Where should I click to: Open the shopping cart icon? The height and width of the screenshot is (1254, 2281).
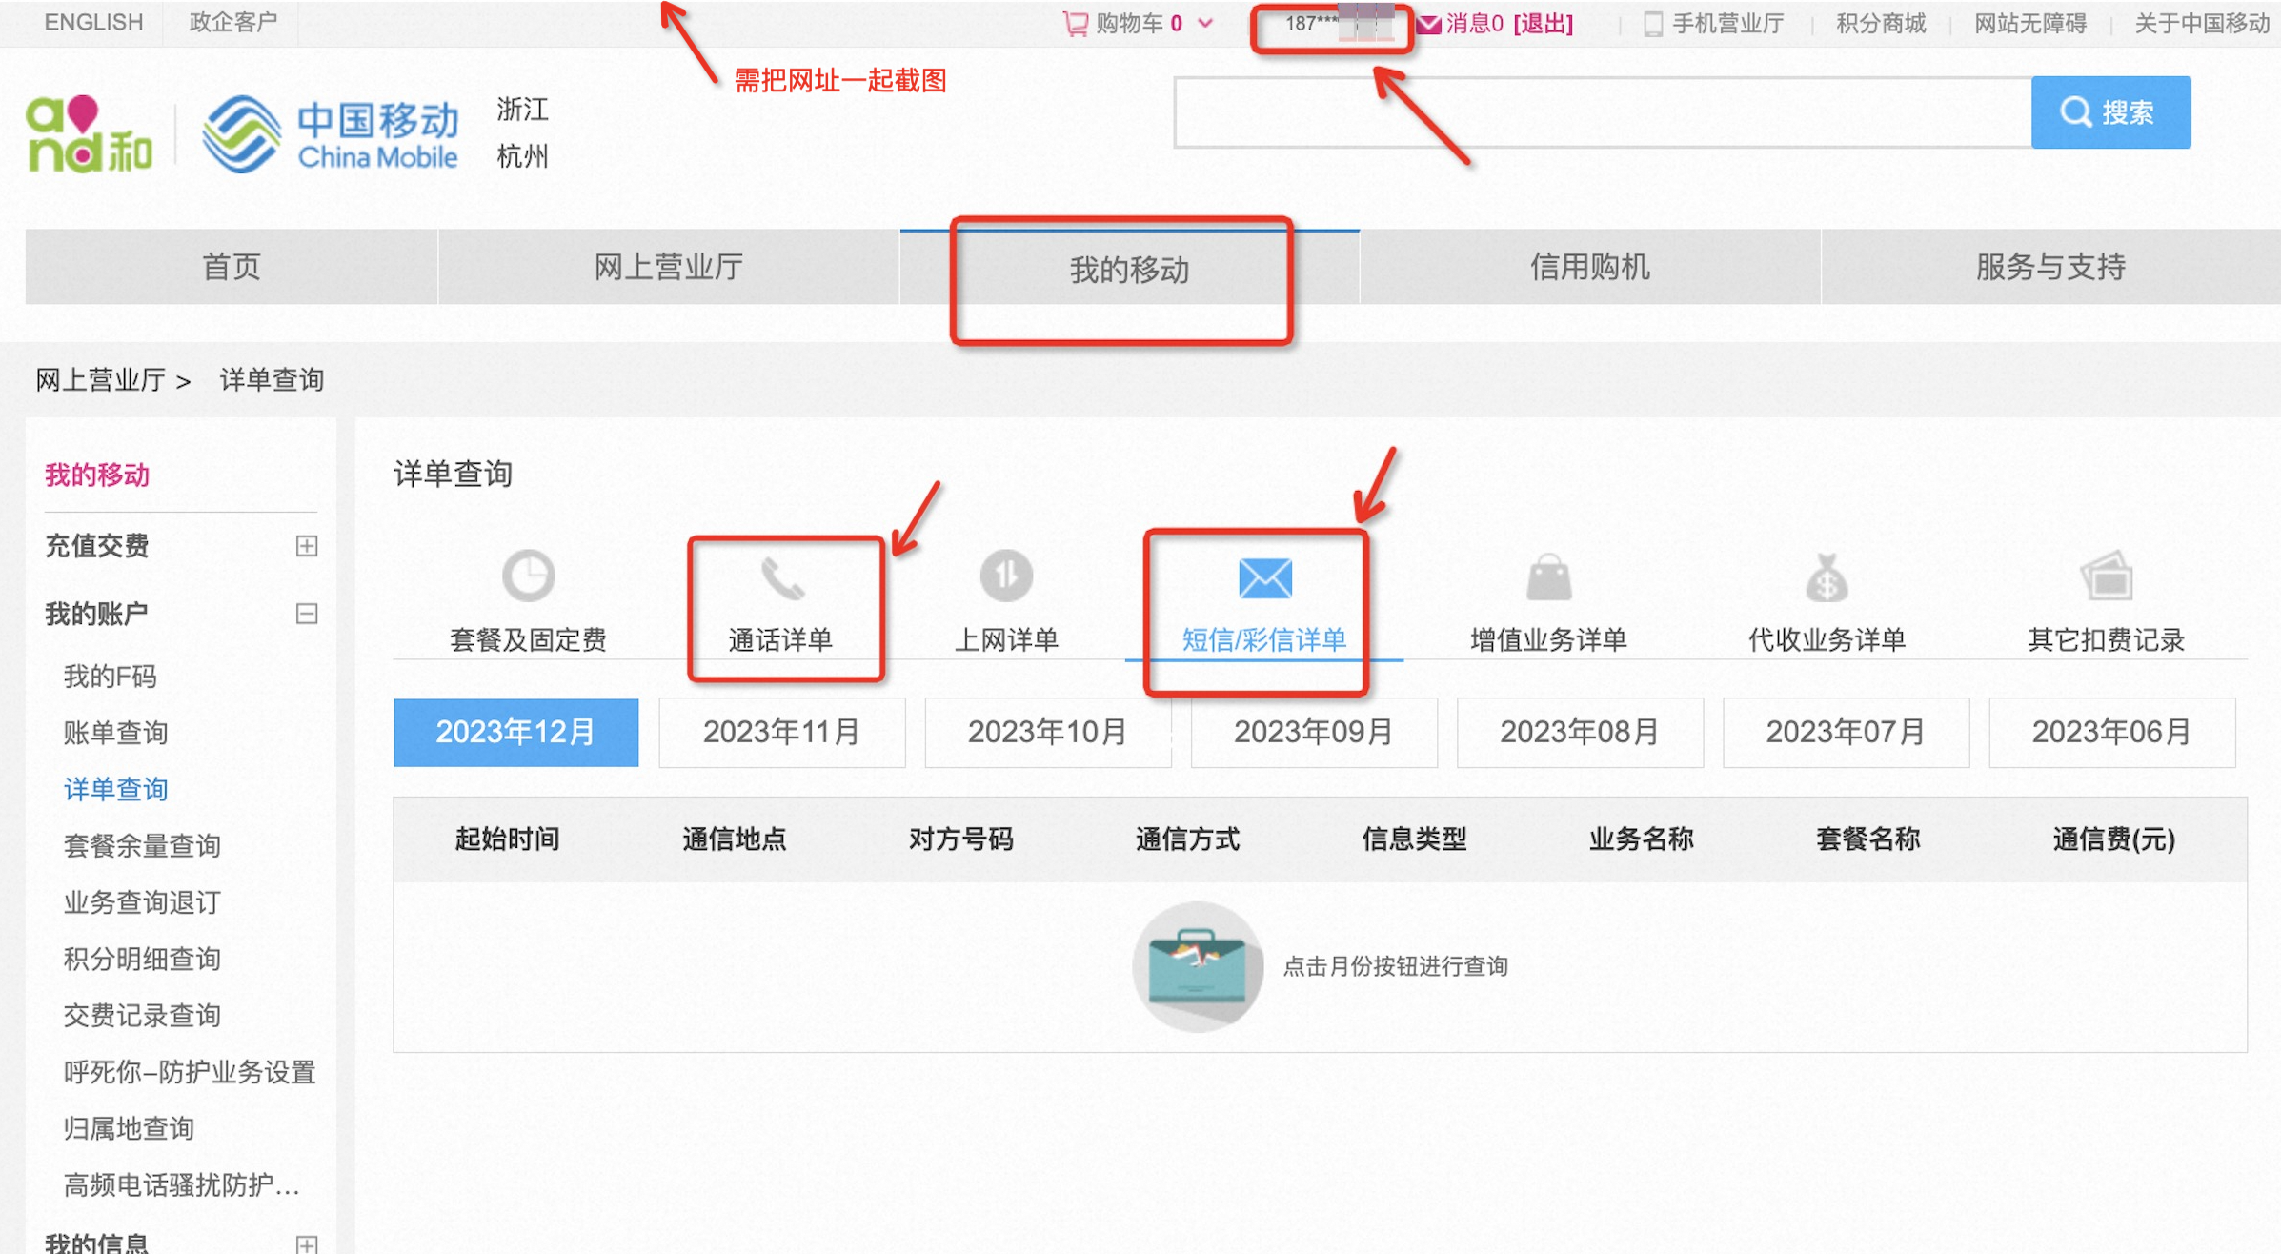coord(1075,23)
